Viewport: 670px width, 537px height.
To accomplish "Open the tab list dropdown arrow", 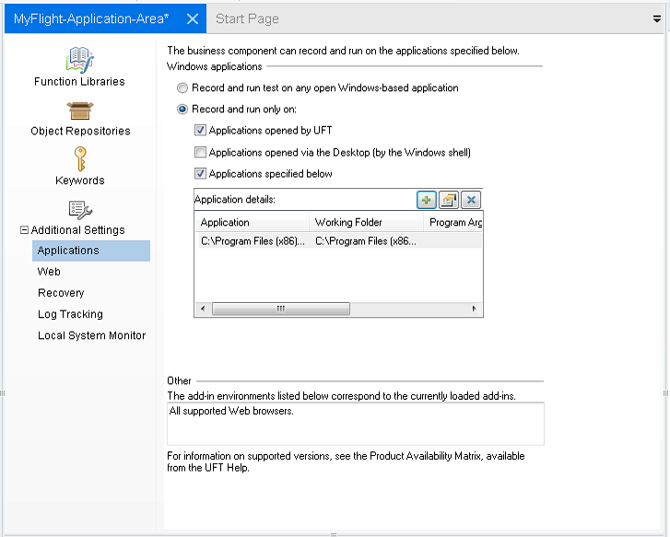I will (657, 18).
